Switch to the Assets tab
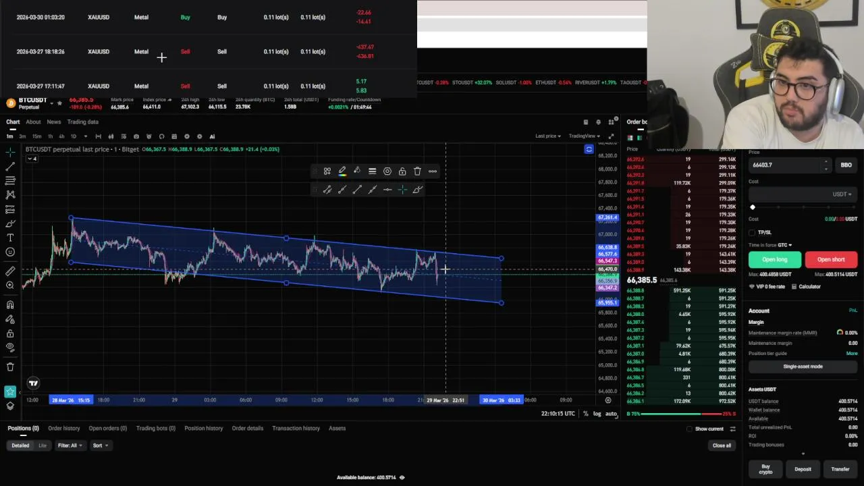The width and height of the screenshot is (864, 486). coord(337,429)
